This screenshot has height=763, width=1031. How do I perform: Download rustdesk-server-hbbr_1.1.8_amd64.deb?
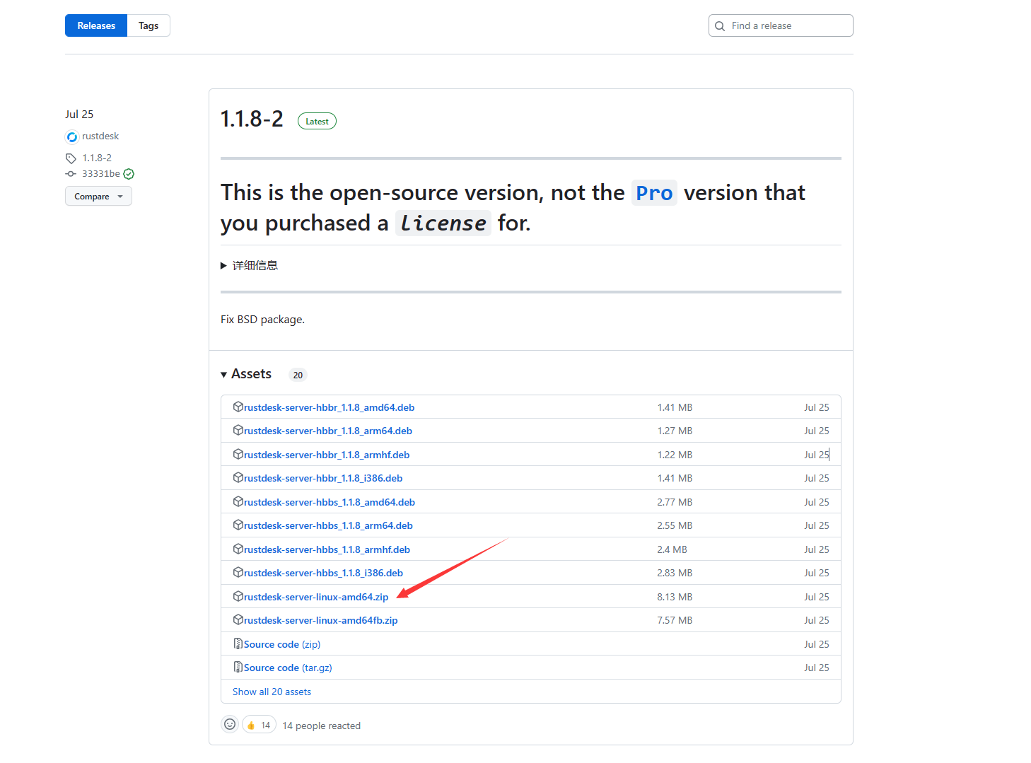[330, 407]
